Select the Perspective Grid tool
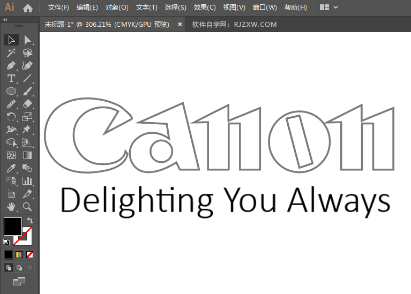Viewport: 411px width, 294px height. (27, 142)
